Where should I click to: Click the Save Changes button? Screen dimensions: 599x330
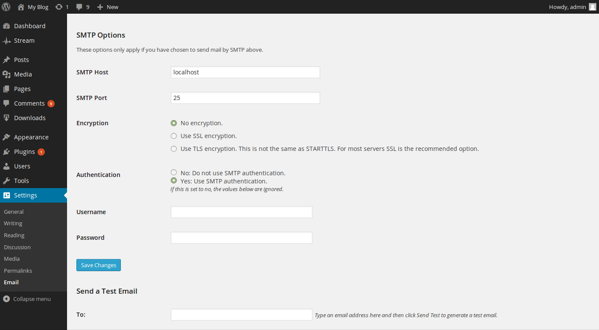point(99,265)
